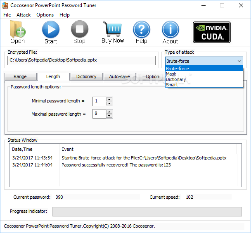
Task: Select the 'Password successfully recovered' event
Action: 116,165
